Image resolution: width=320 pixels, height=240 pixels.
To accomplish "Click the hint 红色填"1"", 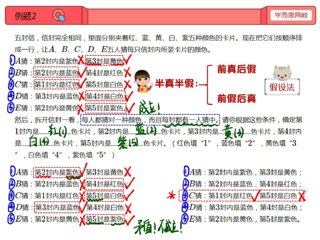I will coord(194,143).
